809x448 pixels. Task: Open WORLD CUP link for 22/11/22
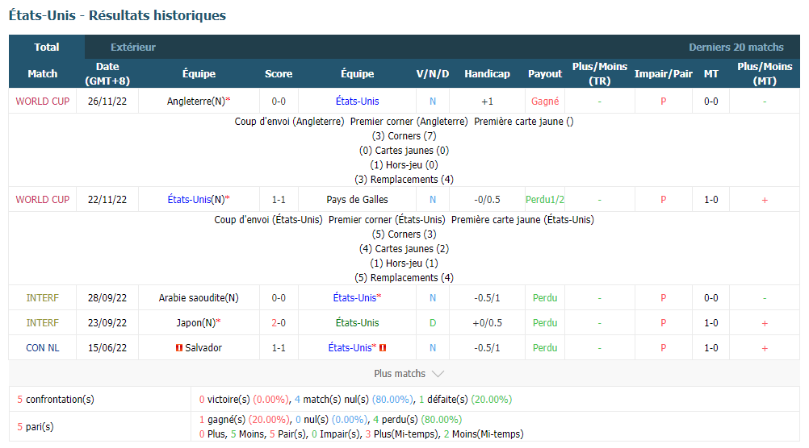(x=42, y=200)
